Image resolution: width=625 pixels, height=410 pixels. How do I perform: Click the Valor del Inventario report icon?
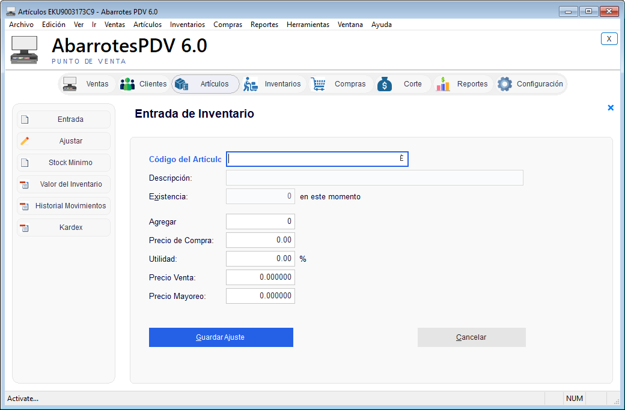25,185
